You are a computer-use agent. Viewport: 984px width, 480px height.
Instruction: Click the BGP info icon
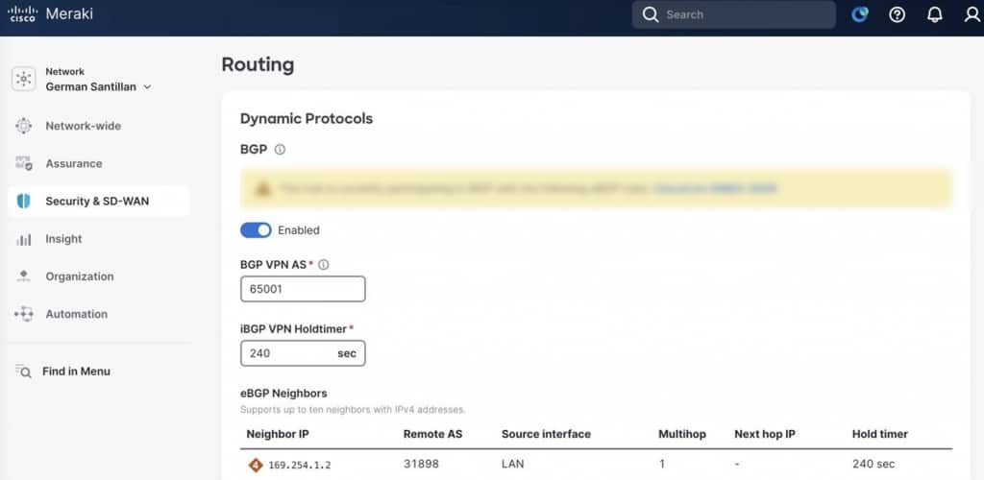280,150
